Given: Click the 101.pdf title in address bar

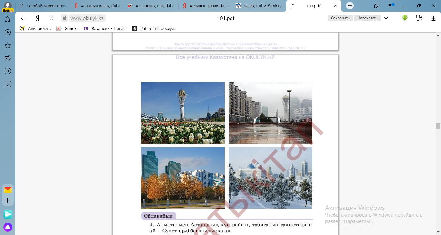Looking at the screenshot, I should (x=226, y=18).
